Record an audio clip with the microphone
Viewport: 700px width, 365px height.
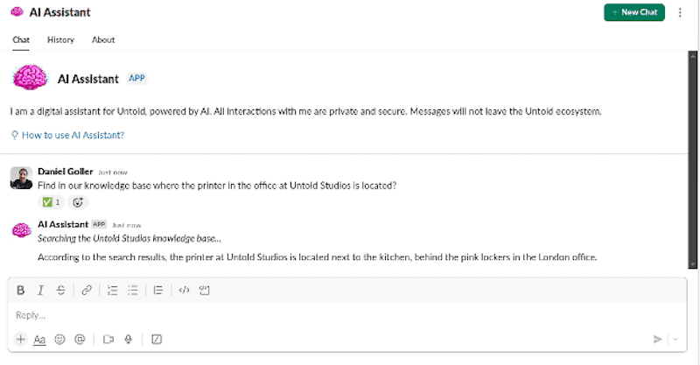(x=128, y=340)
